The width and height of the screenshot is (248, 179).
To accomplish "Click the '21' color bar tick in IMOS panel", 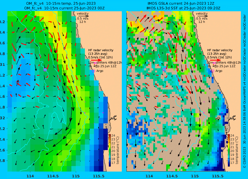I will 232,147.
